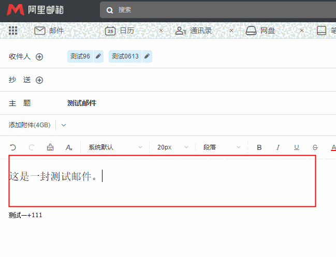Click the 主题 subject label

click(20, 103)
